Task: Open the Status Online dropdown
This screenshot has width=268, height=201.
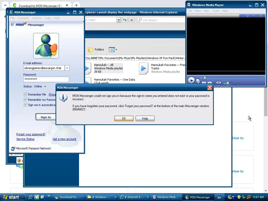Action: [45, 86]
